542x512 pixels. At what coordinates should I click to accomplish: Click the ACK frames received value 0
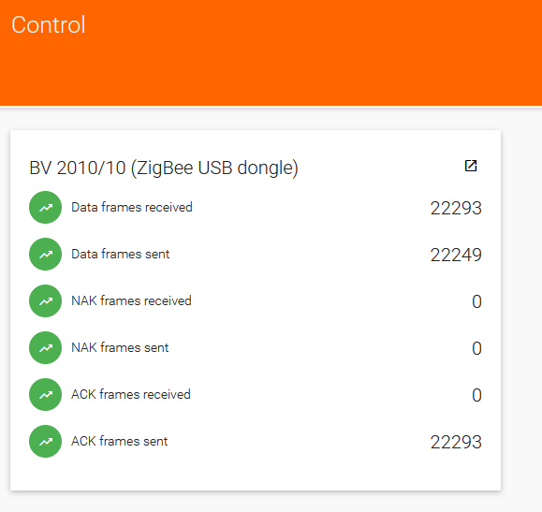[x=476, y=395]
